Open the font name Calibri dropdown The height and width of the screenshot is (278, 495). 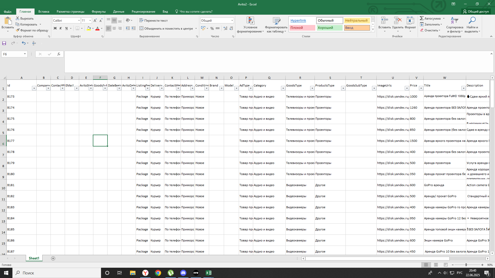coord(79,20)
